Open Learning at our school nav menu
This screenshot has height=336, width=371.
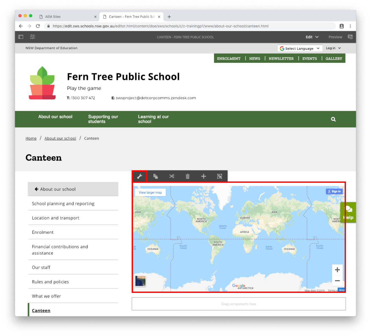tap(153, 119)
